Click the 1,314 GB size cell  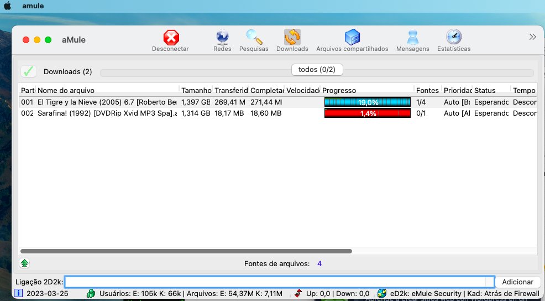point(196,113)
